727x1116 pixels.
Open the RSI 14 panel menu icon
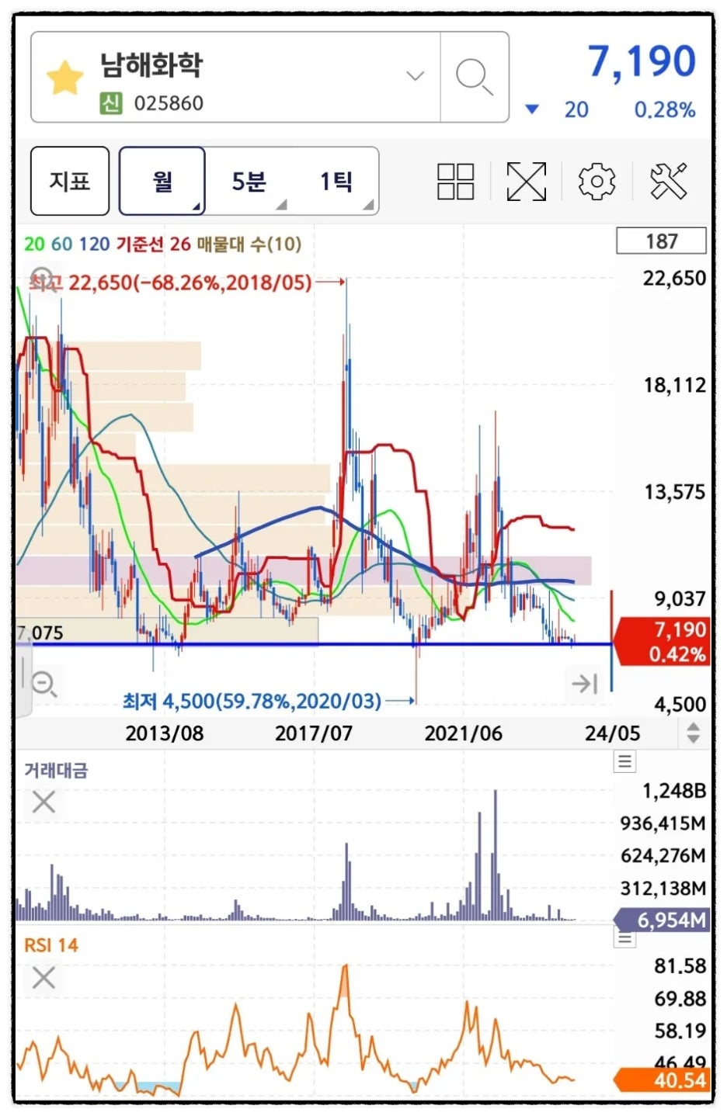pos(624,938)
